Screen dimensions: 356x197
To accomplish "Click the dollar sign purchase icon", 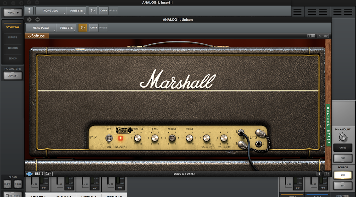I will pyautogui.click(x=319, y=174).
